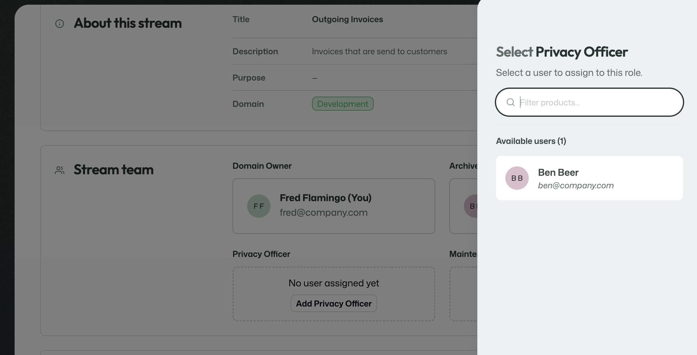
Task: Select Ben Beer as Privacy Officer
Action: pyautogui.click(x=589, y=178)
